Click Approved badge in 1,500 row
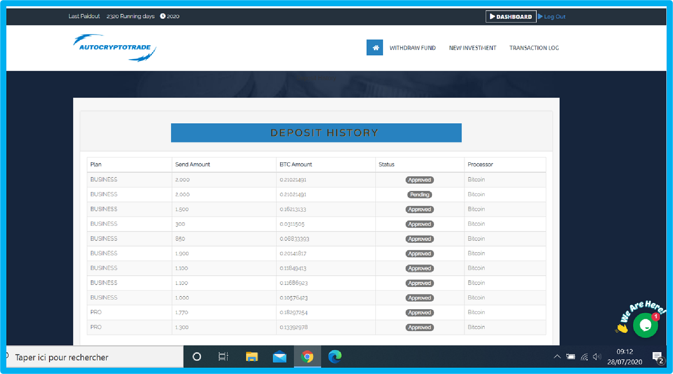This screenshot has height=374, width=673. (420, 209)
